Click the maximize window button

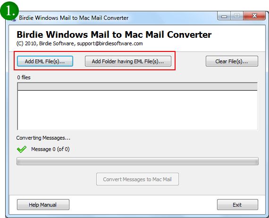point(237,16)
